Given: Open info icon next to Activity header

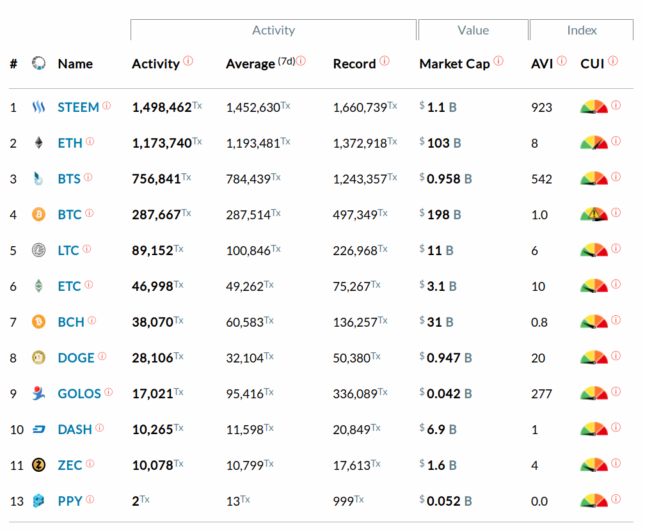Looking at the screenshot, I should (188, 61).
